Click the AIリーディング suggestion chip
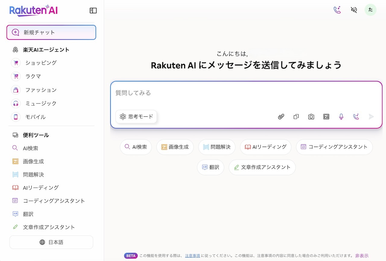The width and height of the screenshot is (386, 261). (x=266, y=147)
